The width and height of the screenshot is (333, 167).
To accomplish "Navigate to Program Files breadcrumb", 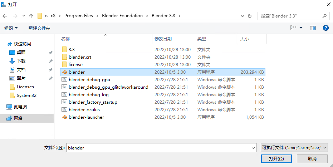I will coord(79,16).
